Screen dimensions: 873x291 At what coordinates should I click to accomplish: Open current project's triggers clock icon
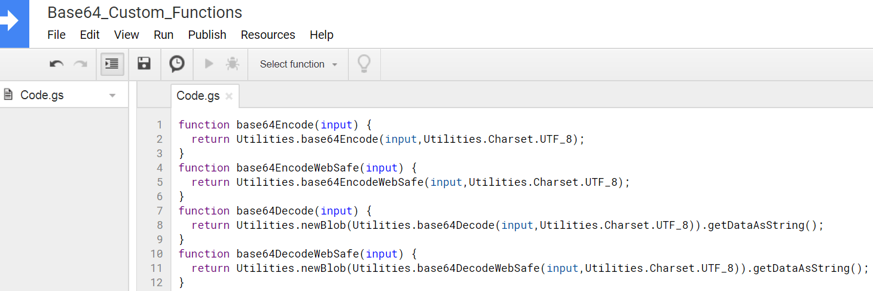coord(177,64)
